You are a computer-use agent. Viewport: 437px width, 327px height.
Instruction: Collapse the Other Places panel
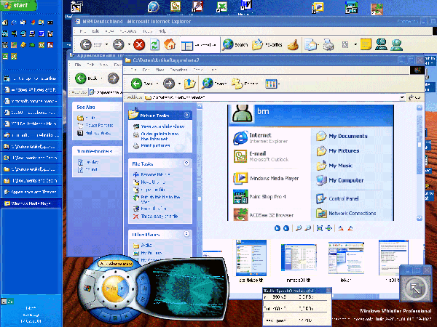coord(186,234)
